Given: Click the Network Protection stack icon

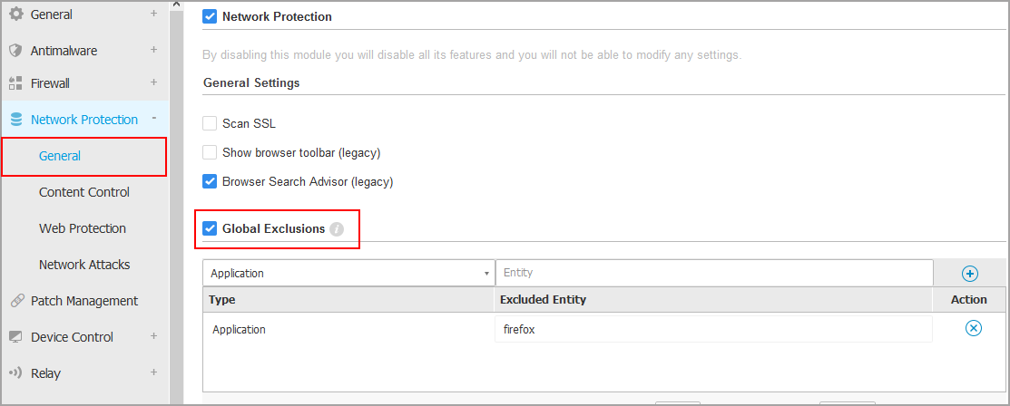Looking at the screenshot, I should (x=16, y=120).
